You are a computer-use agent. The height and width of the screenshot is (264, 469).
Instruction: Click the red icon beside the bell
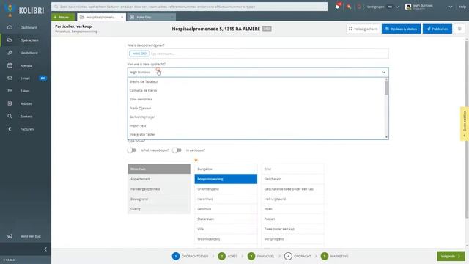349,7
